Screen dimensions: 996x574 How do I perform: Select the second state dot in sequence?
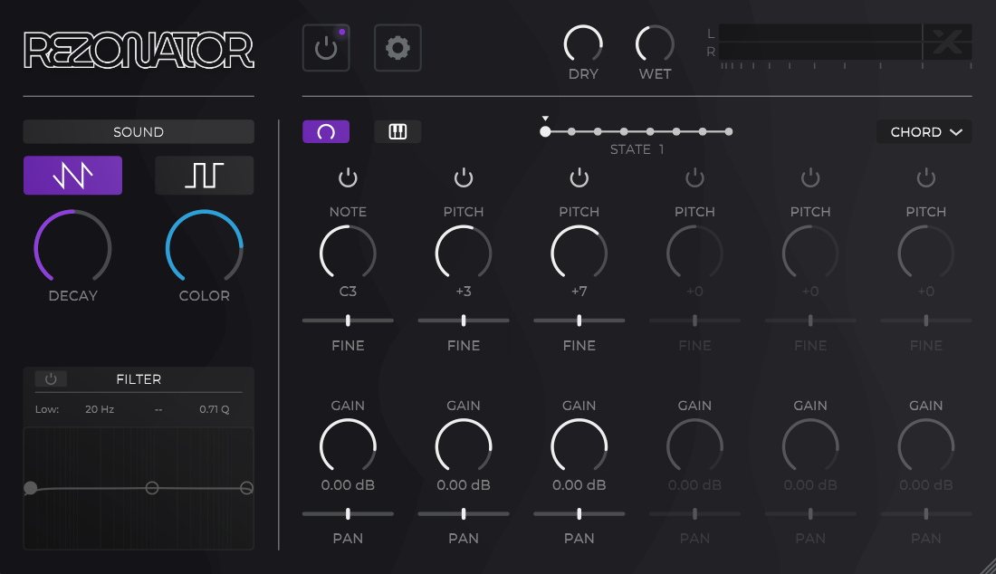[x=571, y=132]
